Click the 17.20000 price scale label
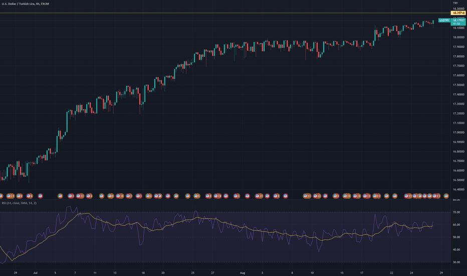Image resolution: width=467 pixels, height=276 pixels. pyautogui.click(x=458, y=114)
